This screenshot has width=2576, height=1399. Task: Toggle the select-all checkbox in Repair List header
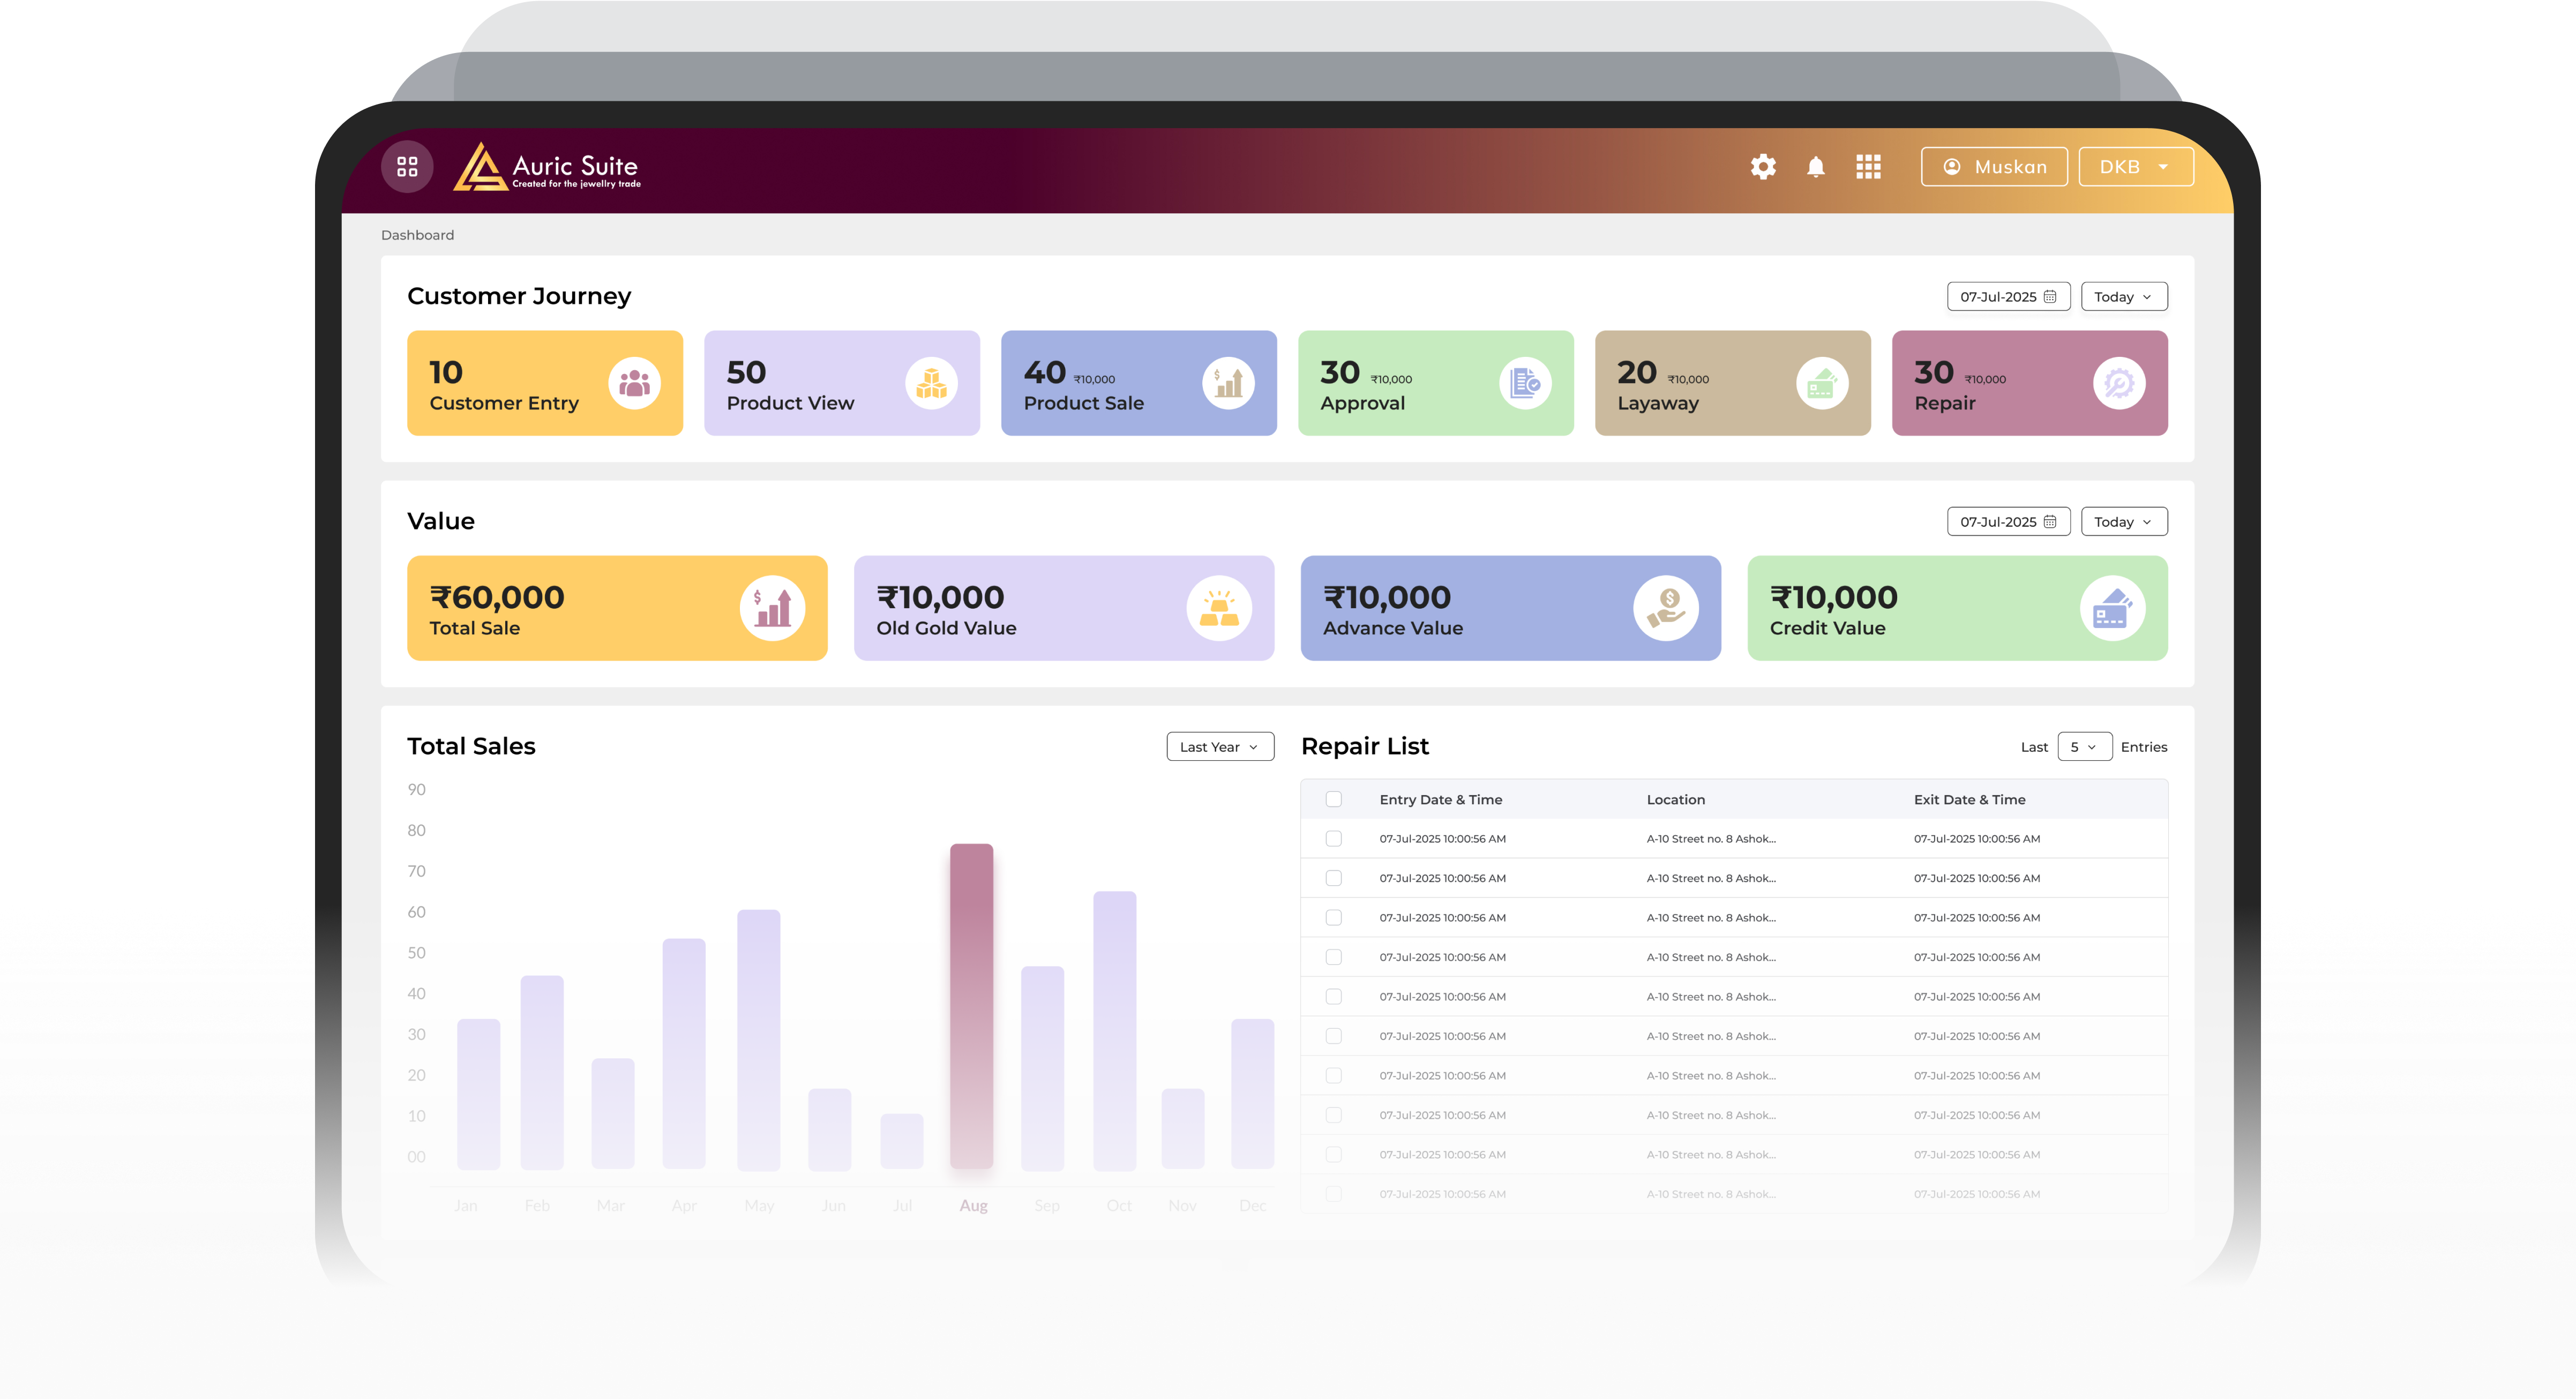coord(1333,799)
